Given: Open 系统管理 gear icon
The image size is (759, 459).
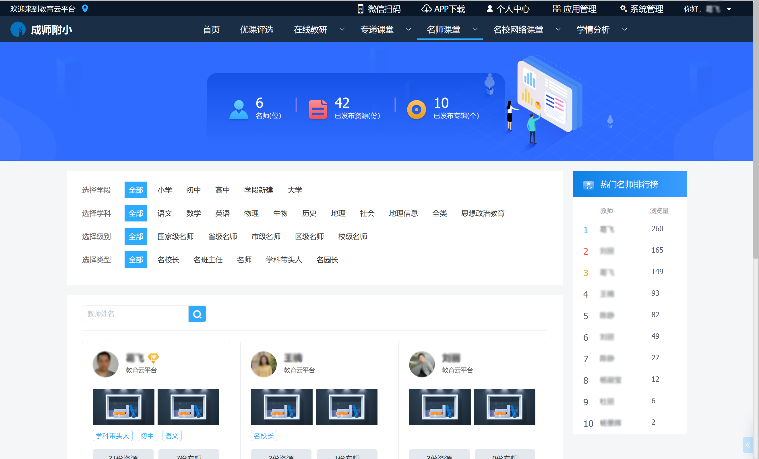Looking at the screenshot, I should pyautogui.click(x=623, y=9).
